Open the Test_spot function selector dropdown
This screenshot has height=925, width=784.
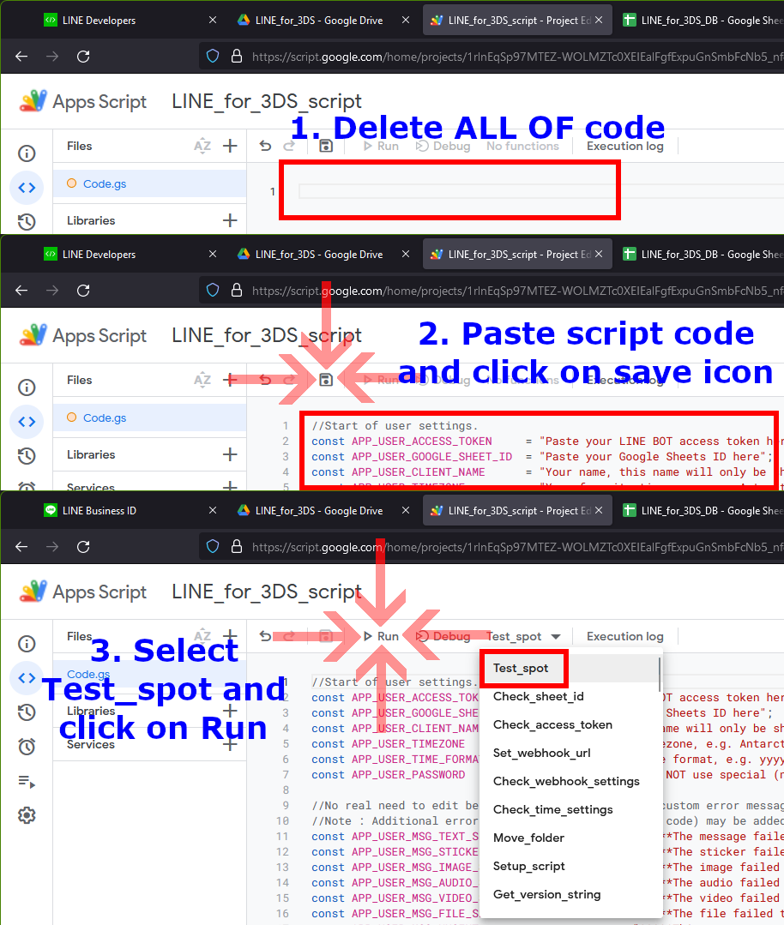(523, 637)
